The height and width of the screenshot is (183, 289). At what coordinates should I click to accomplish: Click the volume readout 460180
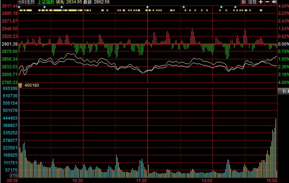pyautogui.click(x=32, y=85)
